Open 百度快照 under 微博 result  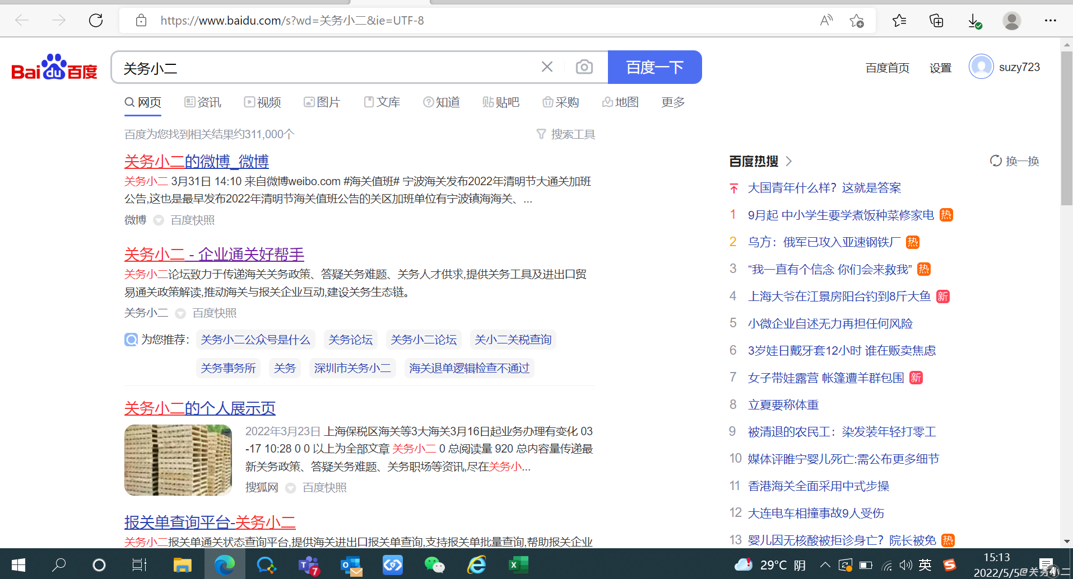pos(193,220)
